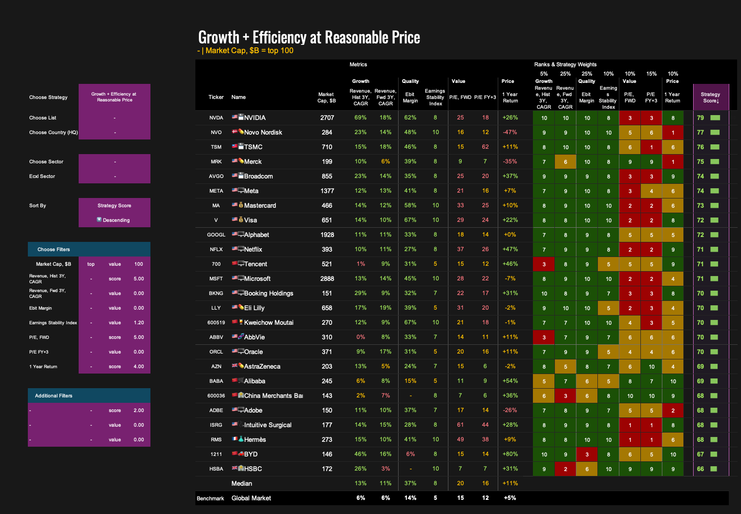Click the flag icon beside Microsoft
Viewport: 741px width, 514px height.
tap(234, 278)
